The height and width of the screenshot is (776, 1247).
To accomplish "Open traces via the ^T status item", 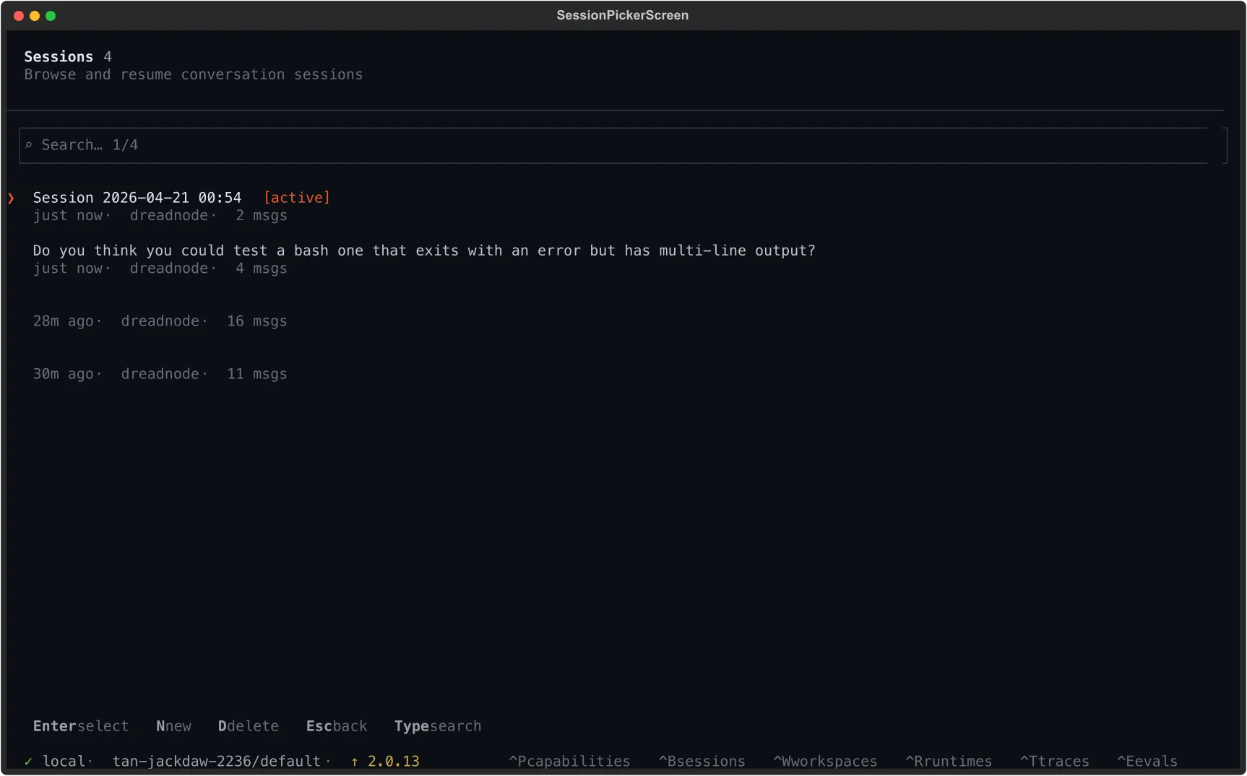I will pyautogui.click(x=1055, y=761).
